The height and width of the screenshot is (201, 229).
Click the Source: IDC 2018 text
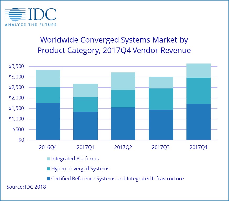26,187
